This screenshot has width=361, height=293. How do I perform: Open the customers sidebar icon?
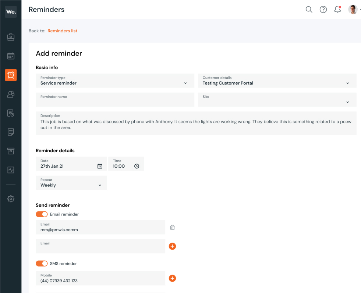(x=11, y=94)
